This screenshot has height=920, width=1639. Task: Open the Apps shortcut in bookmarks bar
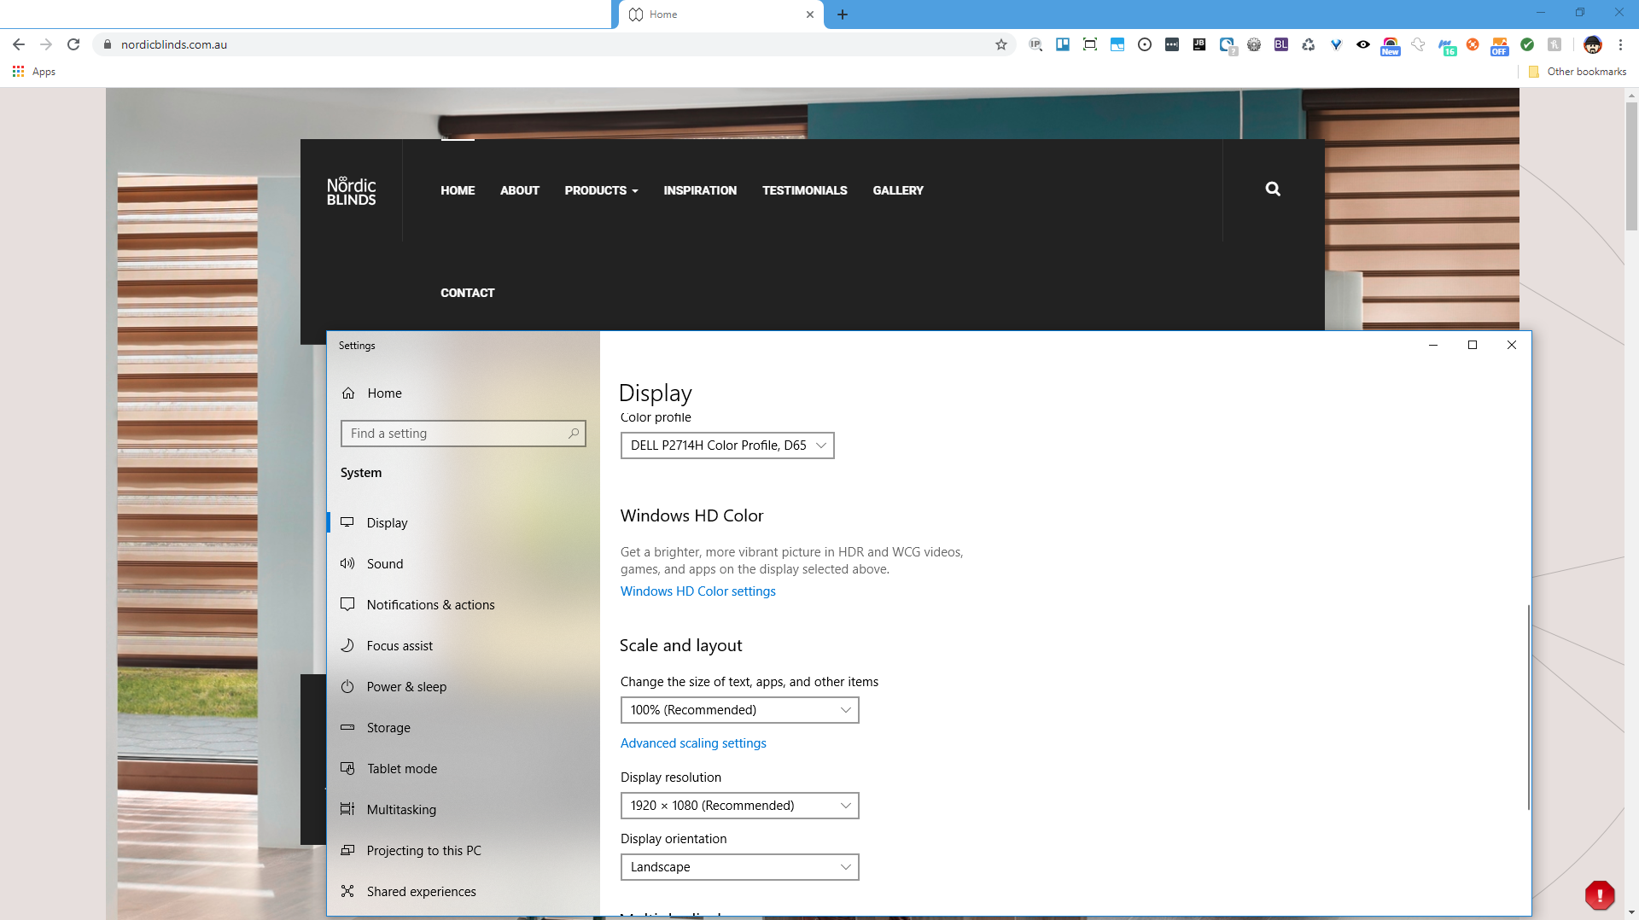[x=34, y=72]
